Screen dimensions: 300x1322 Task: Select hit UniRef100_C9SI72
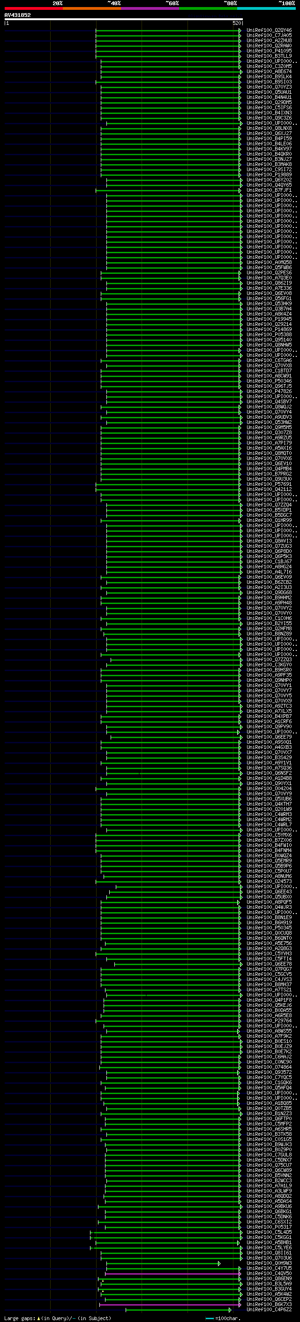pos(269,169)
